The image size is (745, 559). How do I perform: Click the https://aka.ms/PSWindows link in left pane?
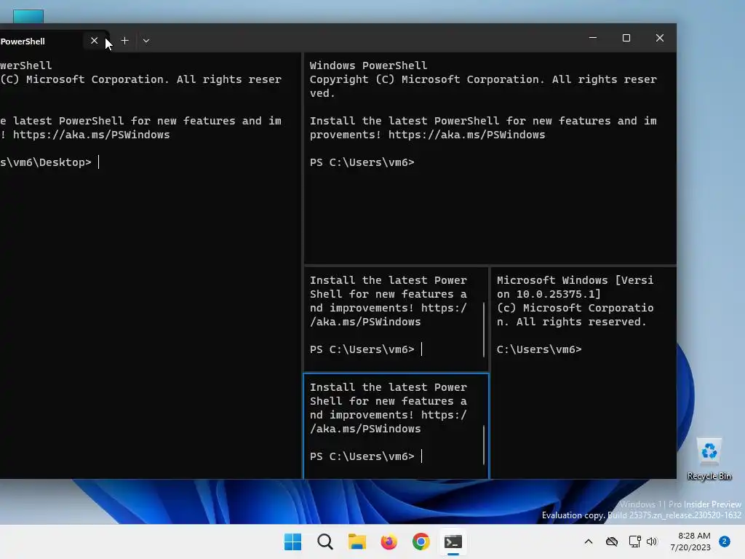[x=91, y=135]
